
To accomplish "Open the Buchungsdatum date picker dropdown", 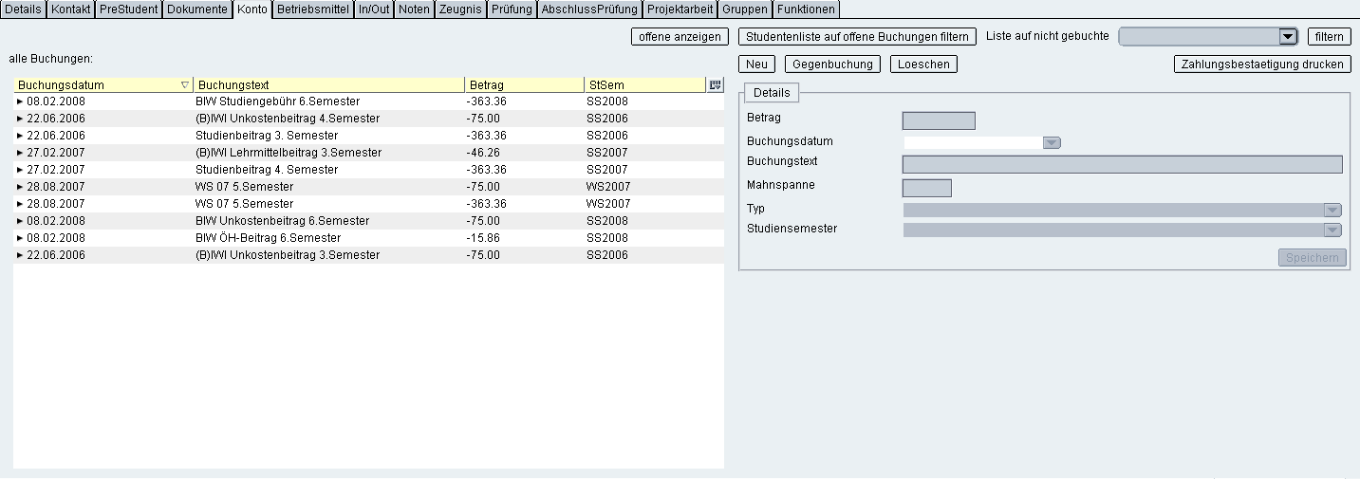I will coord(1051,143).
